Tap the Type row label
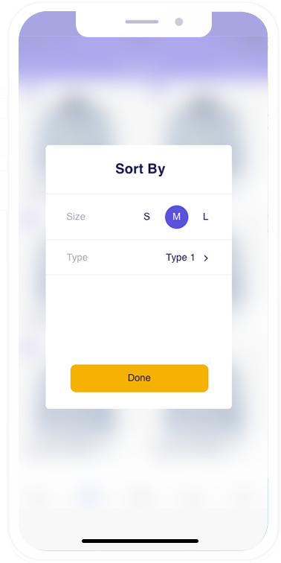This screenshot has height=563, width=281. (77, 258)
